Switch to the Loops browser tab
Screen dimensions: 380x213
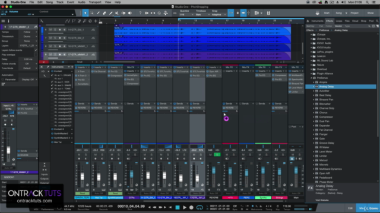coord(339,21)
